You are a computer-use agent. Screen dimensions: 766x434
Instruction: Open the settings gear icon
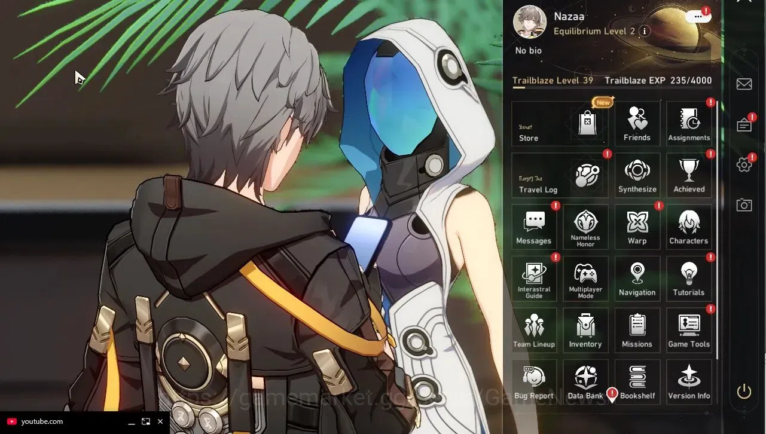tap(744, 164)
